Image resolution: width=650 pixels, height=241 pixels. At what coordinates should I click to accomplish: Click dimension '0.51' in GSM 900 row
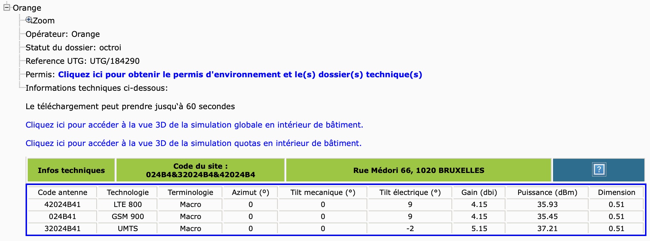pos(617,217)
